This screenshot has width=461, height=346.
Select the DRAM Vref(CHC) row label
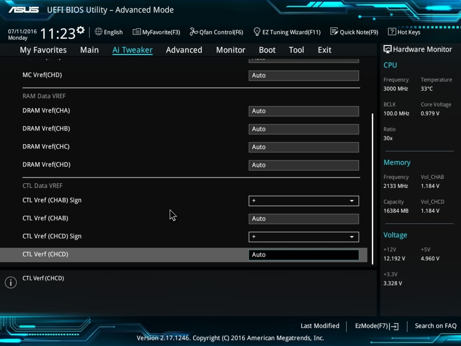tap(46, 147)
